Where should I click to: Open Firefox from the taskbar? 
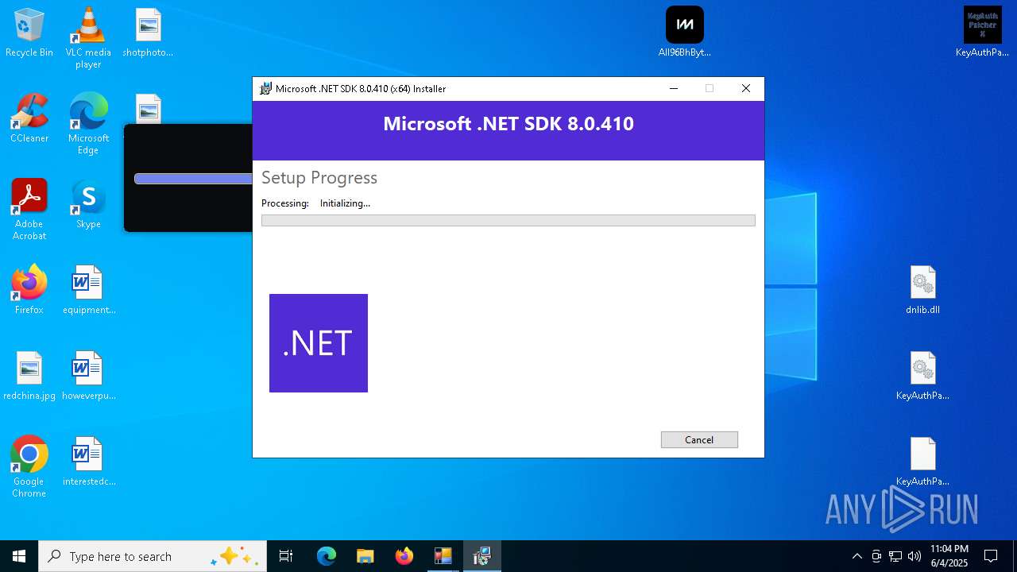404,556
